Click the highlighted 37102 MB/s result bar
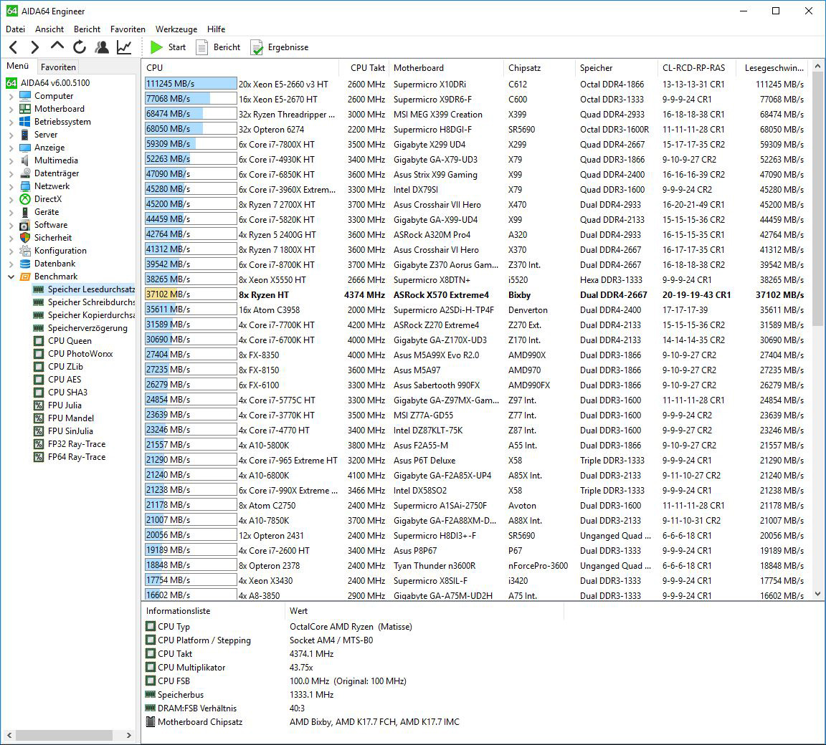This screenshot has height=745, width=826. coord(191,294)
